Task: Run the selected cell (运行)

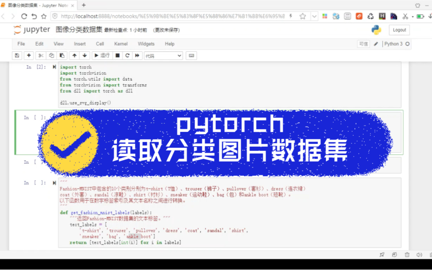Action: click(102, 56)
